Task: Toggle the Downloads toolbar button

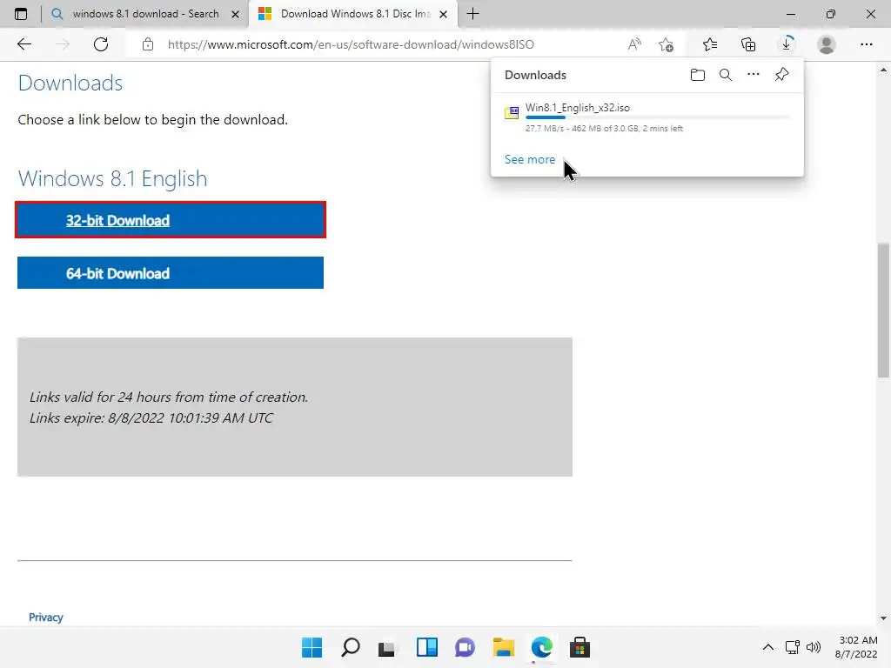Action: [x=787, y=43]
